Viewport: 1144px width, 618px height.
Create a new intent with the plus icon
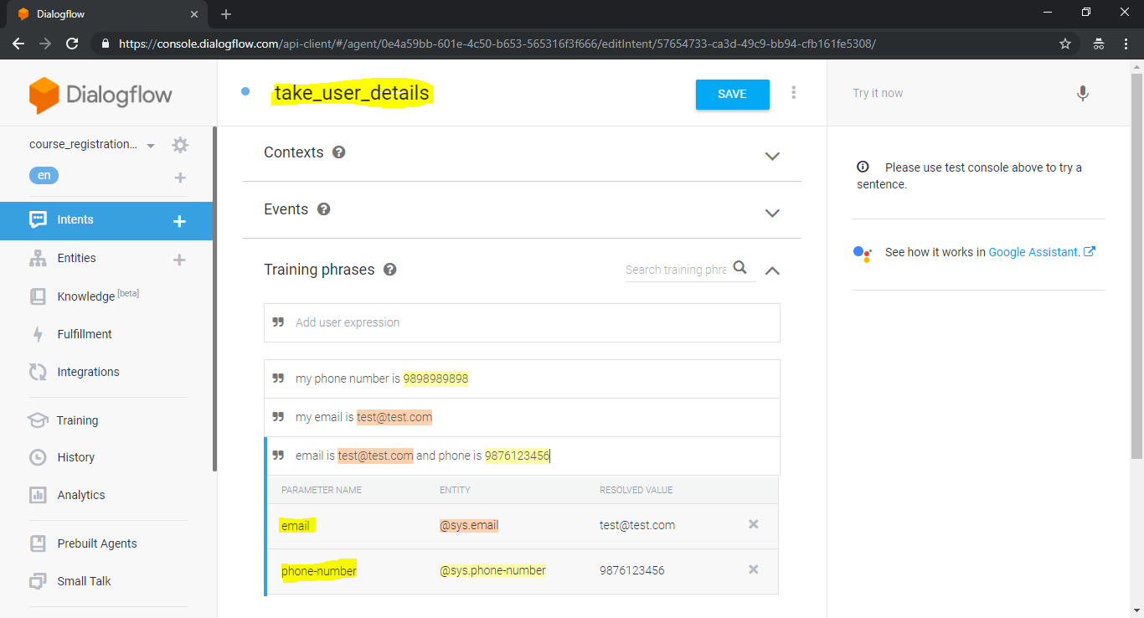point(178,219)
